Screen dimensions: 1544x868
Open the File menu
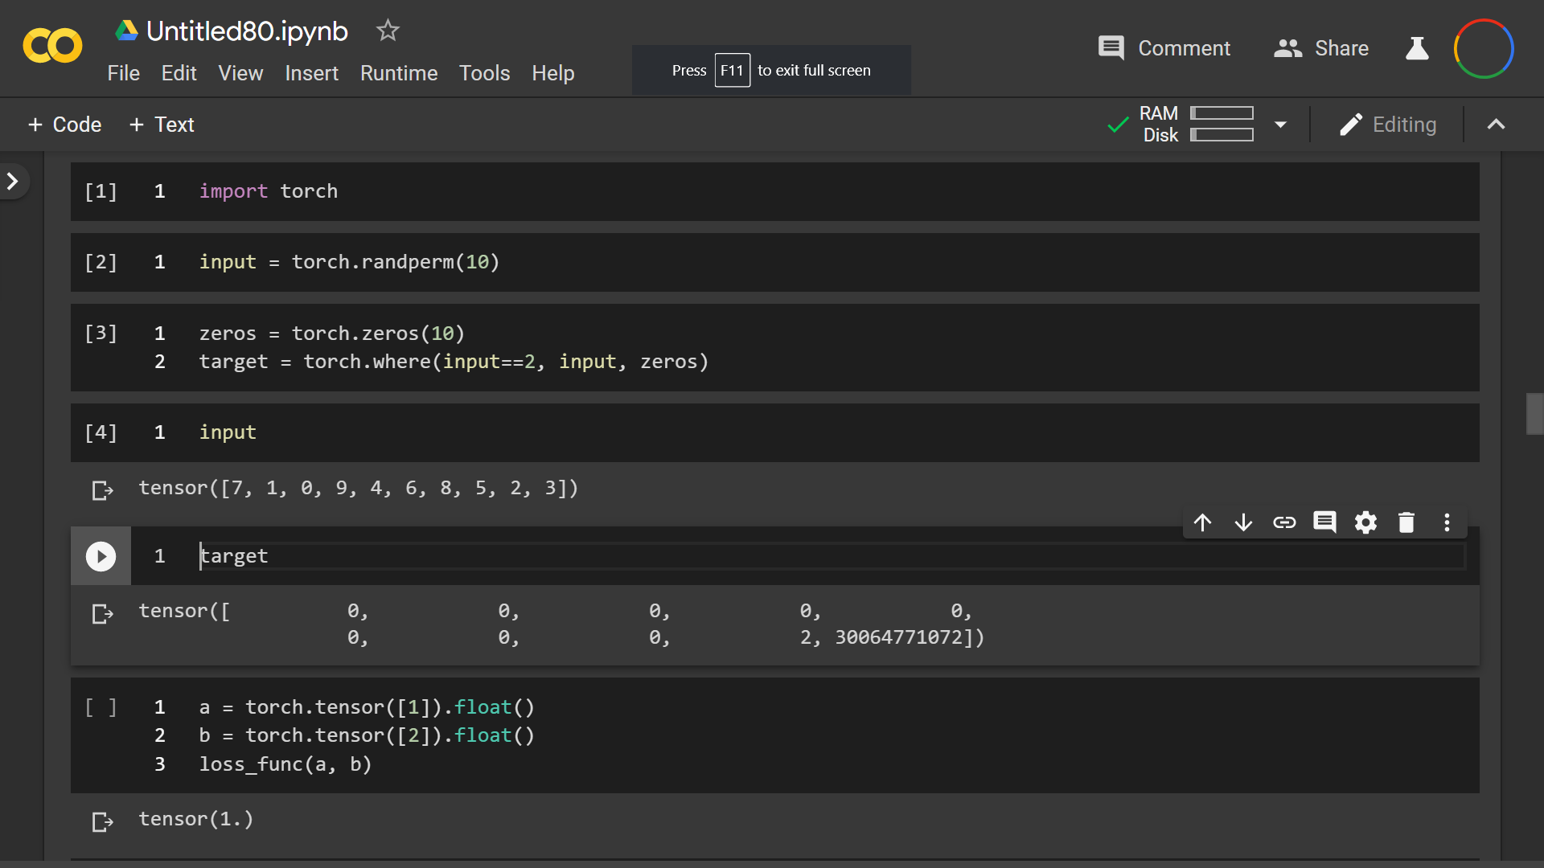click(x=124, y=73)
